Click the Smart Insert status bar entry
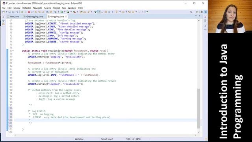The image size is (252, 142). (x=107, y=139)
